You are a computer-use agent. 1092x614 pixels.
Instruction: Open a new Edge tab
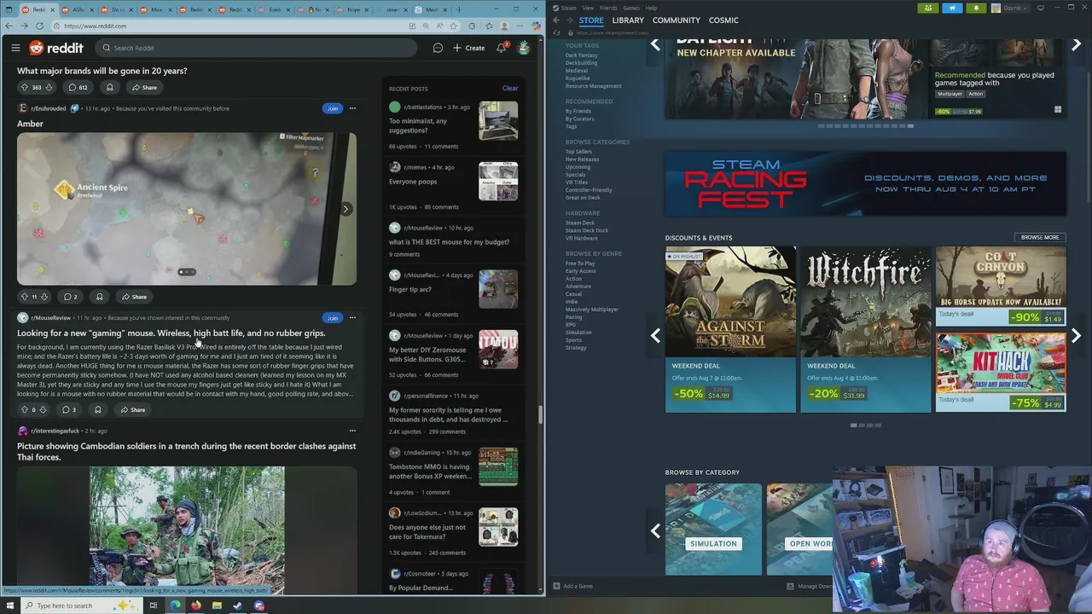[459, 9]
